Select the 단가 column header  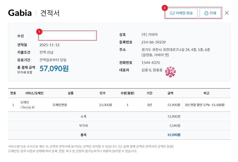102,93
